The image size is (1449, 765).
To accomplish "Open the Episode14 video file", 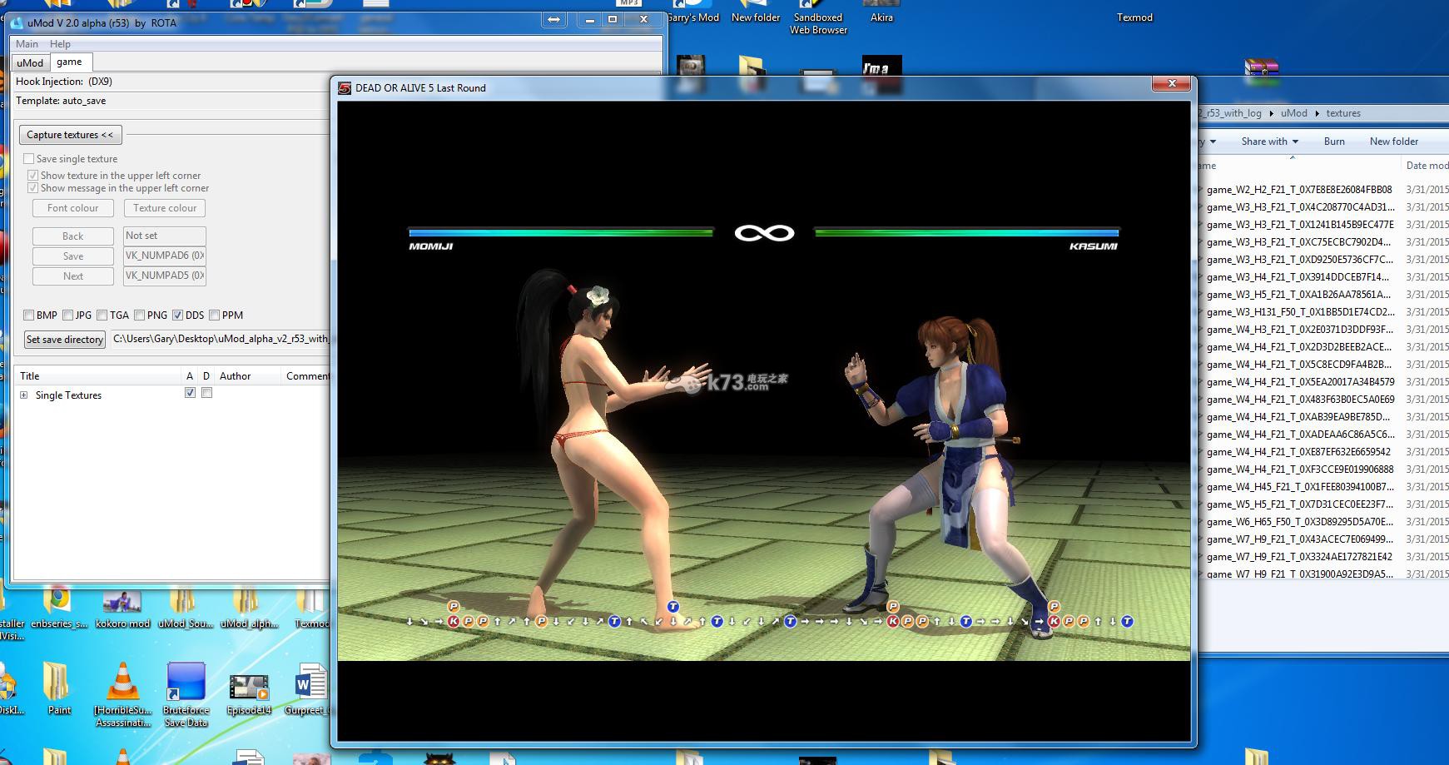I will (x=249, y=693).
